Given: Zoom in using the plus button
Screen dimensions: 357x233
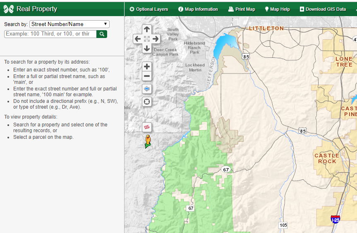Looking at the screenshot, I should pyautogui.click(x=147, y=67).
